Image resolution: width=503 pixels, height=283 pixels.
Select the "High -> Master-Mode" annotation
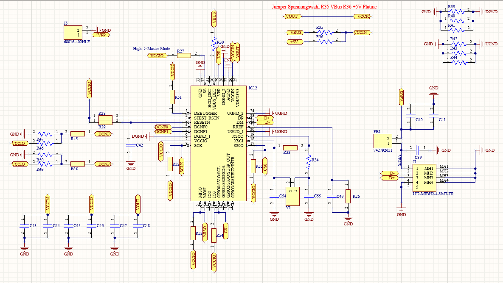pos(152,49)
